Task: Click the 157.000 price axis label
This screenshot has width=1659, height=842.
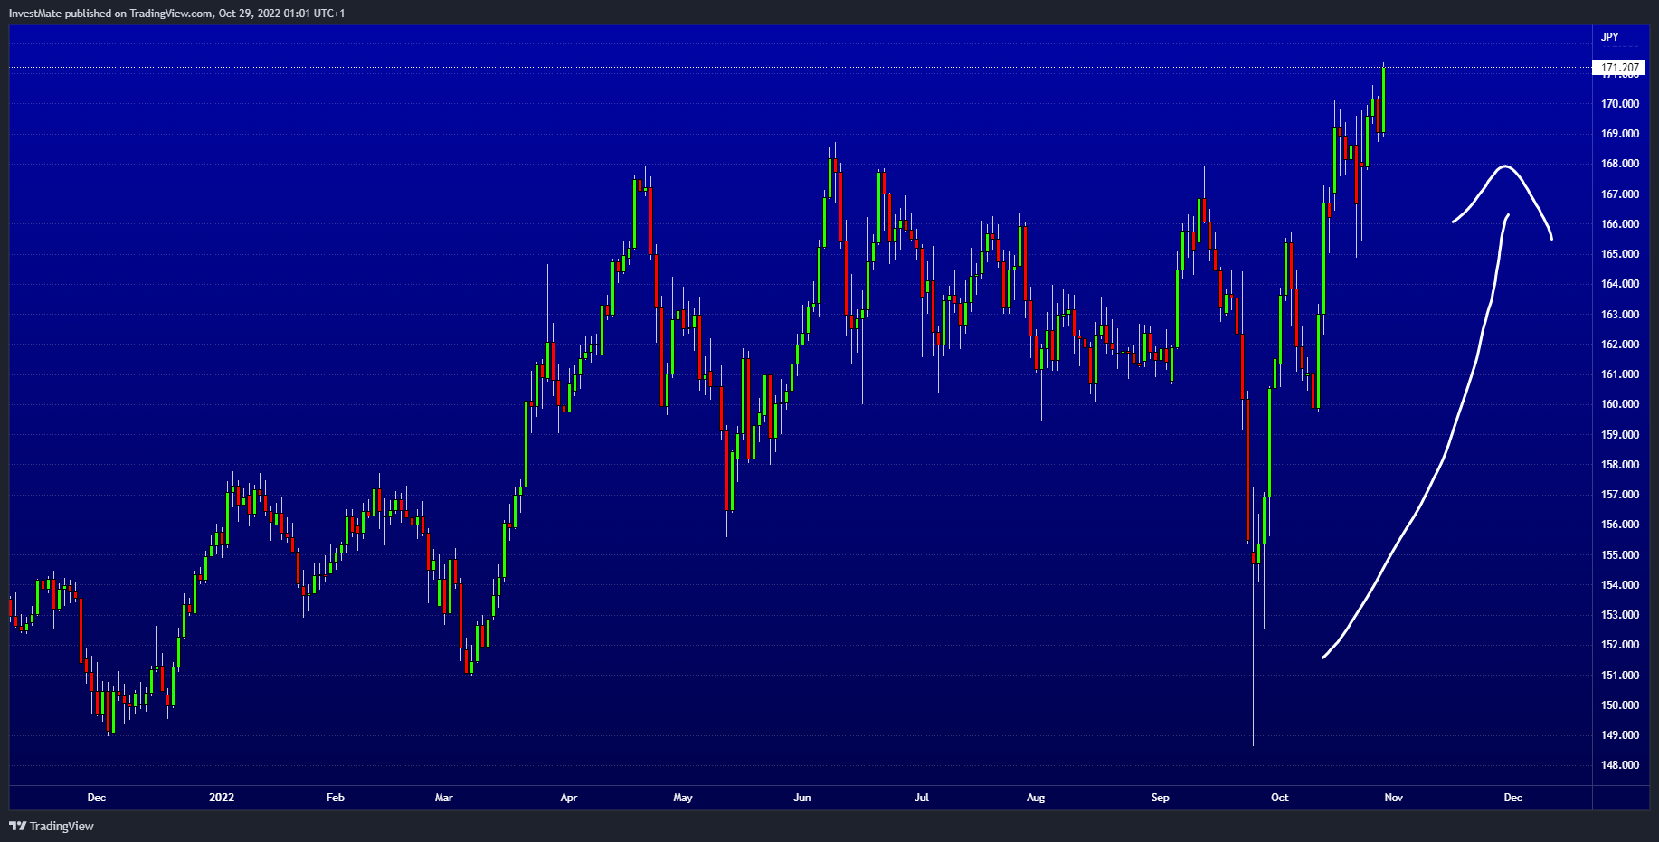Action: 1620,495
